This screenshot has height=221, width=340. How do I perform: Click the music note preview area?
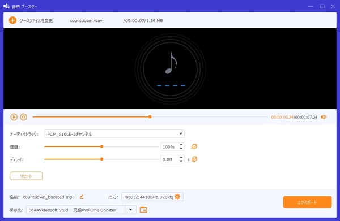171,69
